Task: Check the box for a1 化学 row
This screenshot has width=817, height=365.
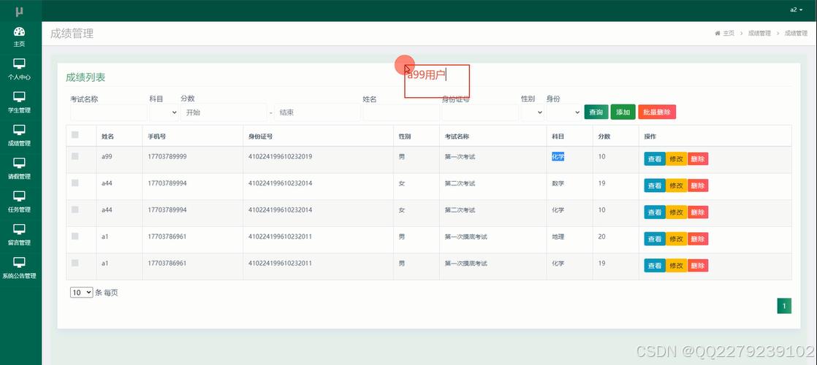Action: [75, 263]
